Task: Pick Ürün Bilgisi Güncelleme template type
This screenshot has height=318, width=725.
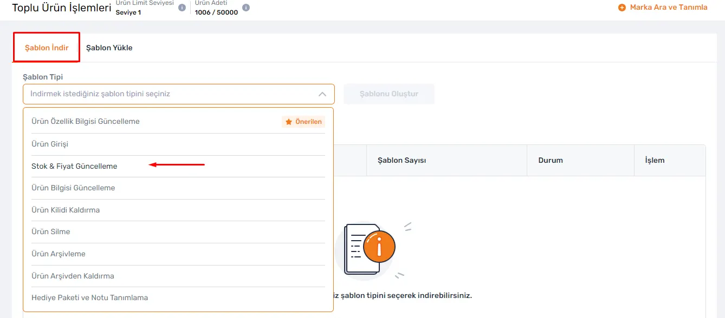Action: coord(178,188)
